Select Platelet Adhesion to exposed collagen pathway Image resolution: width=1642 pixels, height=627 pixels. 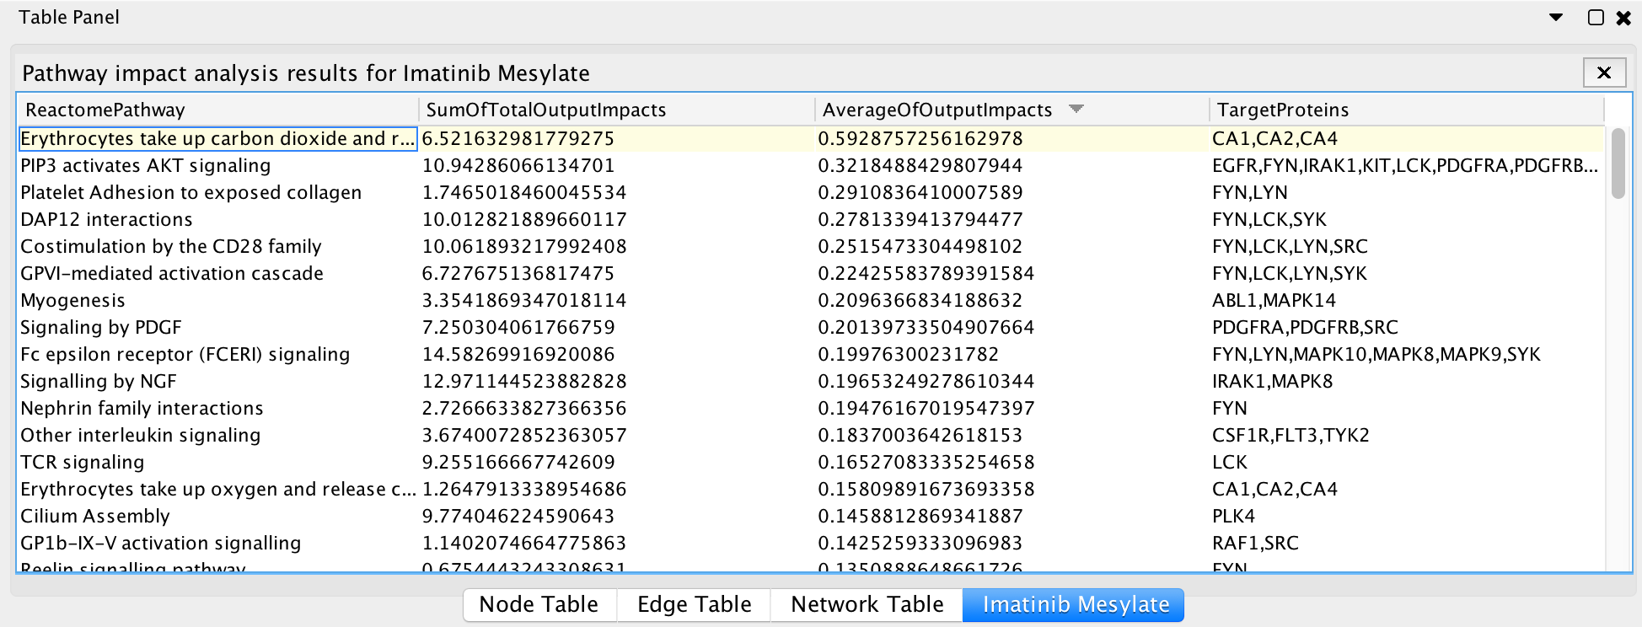pyautogui.click(x=190, y=193)
